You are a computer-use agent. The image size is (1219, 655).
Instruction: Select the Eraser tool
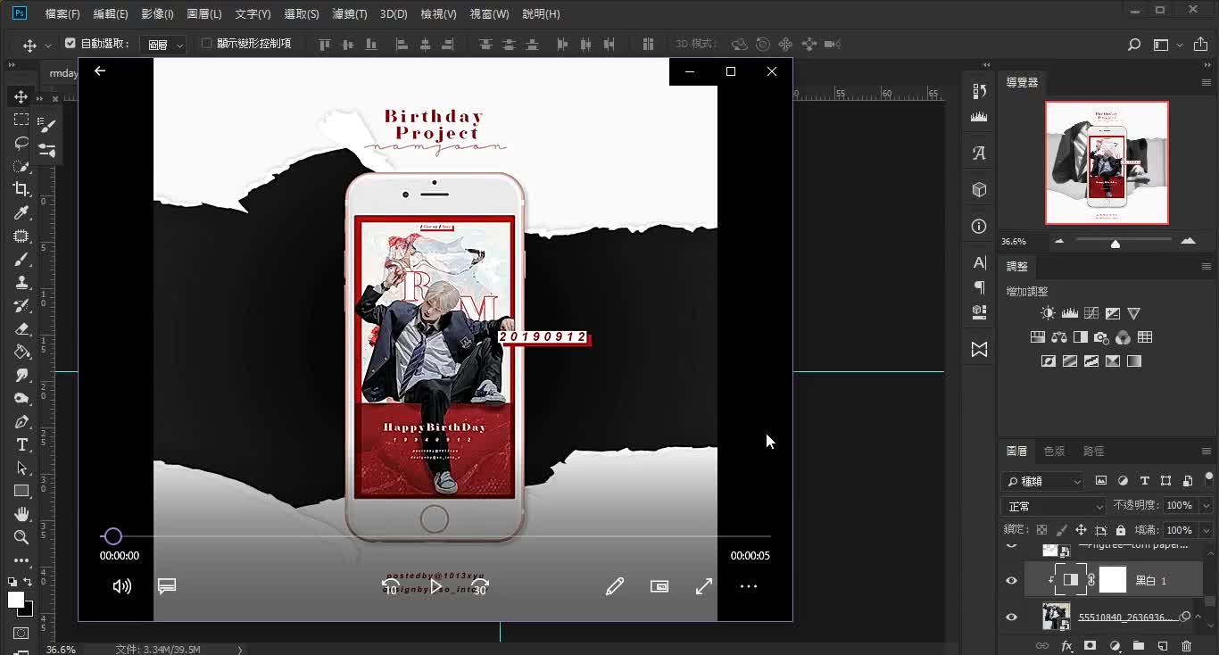(21, 328)
